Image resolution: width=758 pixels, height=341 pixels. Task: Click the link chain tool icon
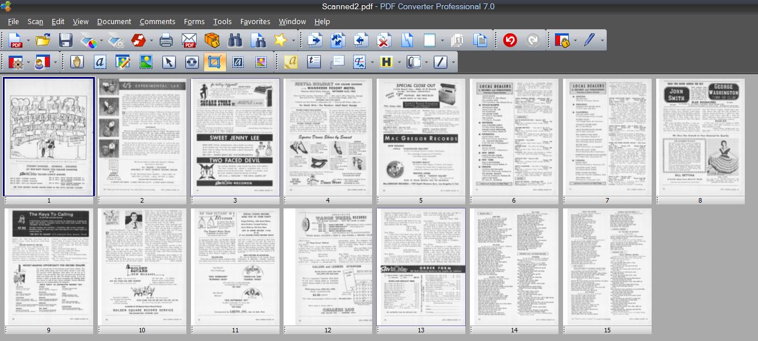coord(192,61)
